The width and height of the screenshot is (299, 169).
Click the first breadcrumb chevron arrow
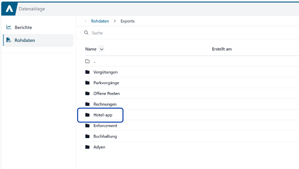coord(85,21)
